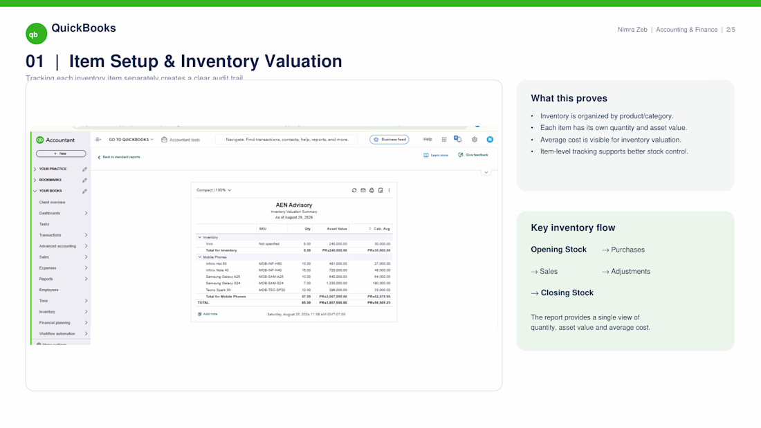Refresh the report with refresh icon

354,190
